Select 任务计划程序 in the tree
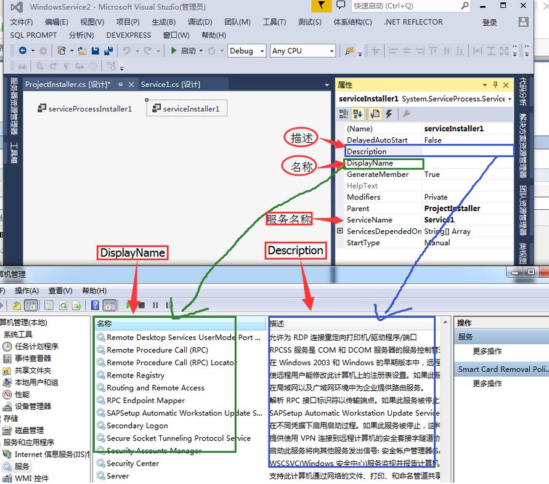The image size is (549, 484). coord(36,347)
